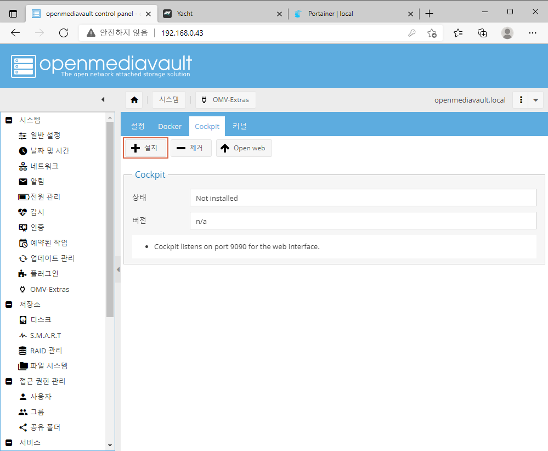Open Power Management (전원 관리) battery icon
The width and height of the screenshot is (548, 451).
pyautogui.click(x=24, y=197)
